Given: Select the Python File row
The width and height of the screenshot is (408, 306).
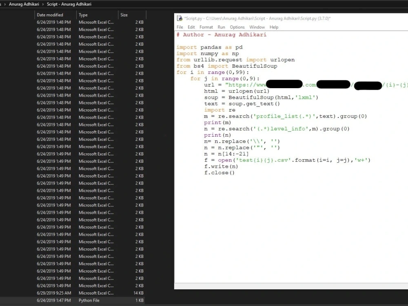Looking at the screenshot, I should 72,300.
